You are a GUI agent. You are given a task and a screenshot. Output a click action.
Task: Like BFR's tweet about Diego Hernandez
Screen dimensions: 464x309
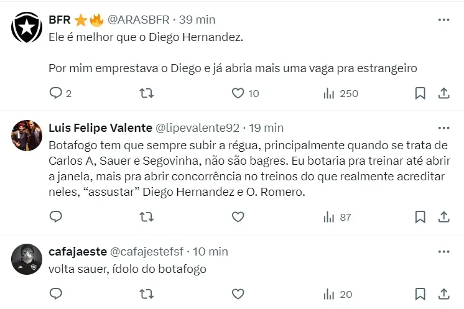tap(238, 93)
